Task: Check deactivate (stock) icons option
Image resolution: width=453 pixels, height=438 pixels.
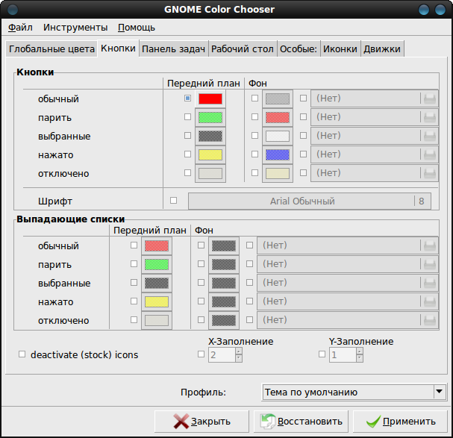Action: 22,354
